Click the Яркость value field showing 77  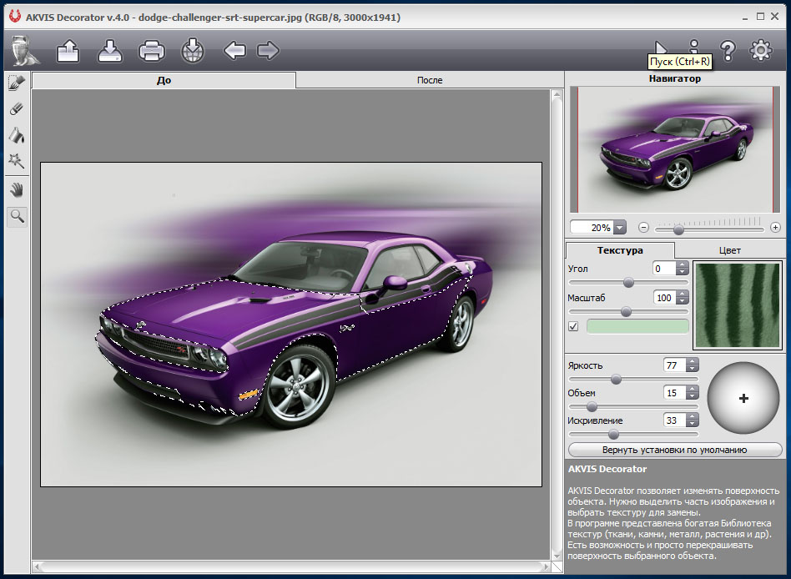(x=675, y=365)
